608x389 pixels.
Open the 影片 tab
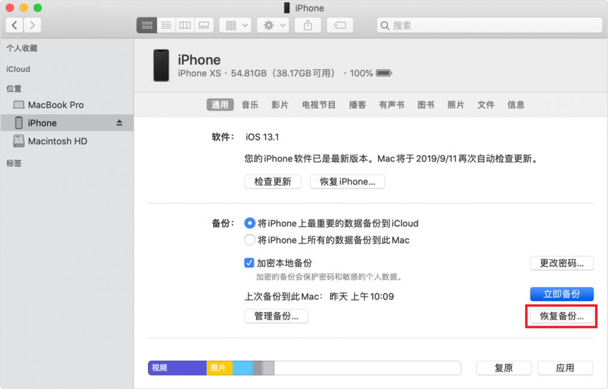(280, 105)
